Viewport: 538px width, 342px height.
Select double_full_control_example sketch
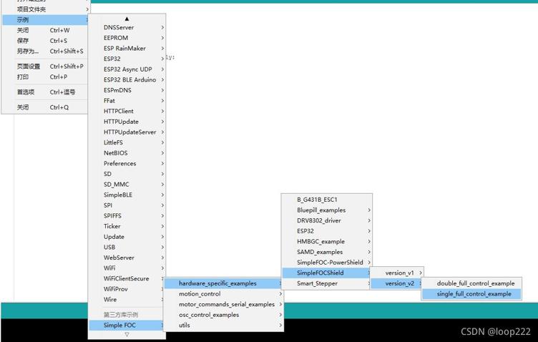pyautogui.click(x=471, y=283)
